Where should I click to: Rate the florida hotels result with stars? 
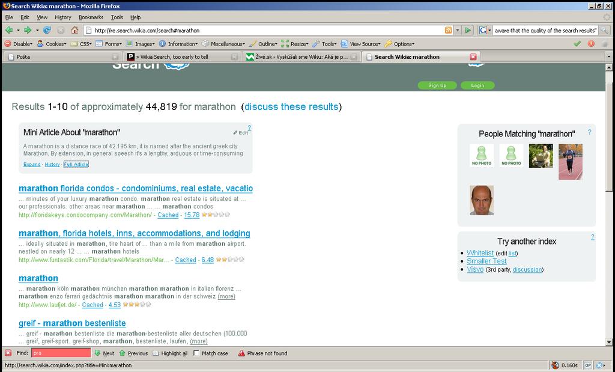230,260
